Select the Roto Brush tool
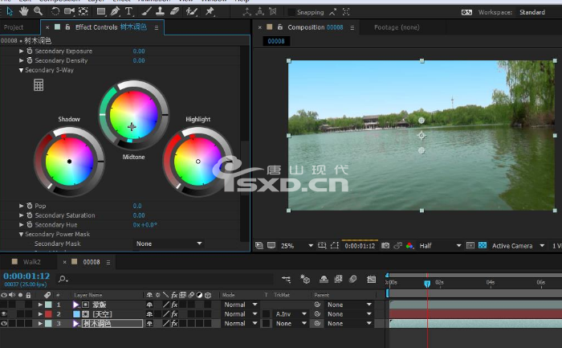 pyautogui.click(x=191, y=11)
